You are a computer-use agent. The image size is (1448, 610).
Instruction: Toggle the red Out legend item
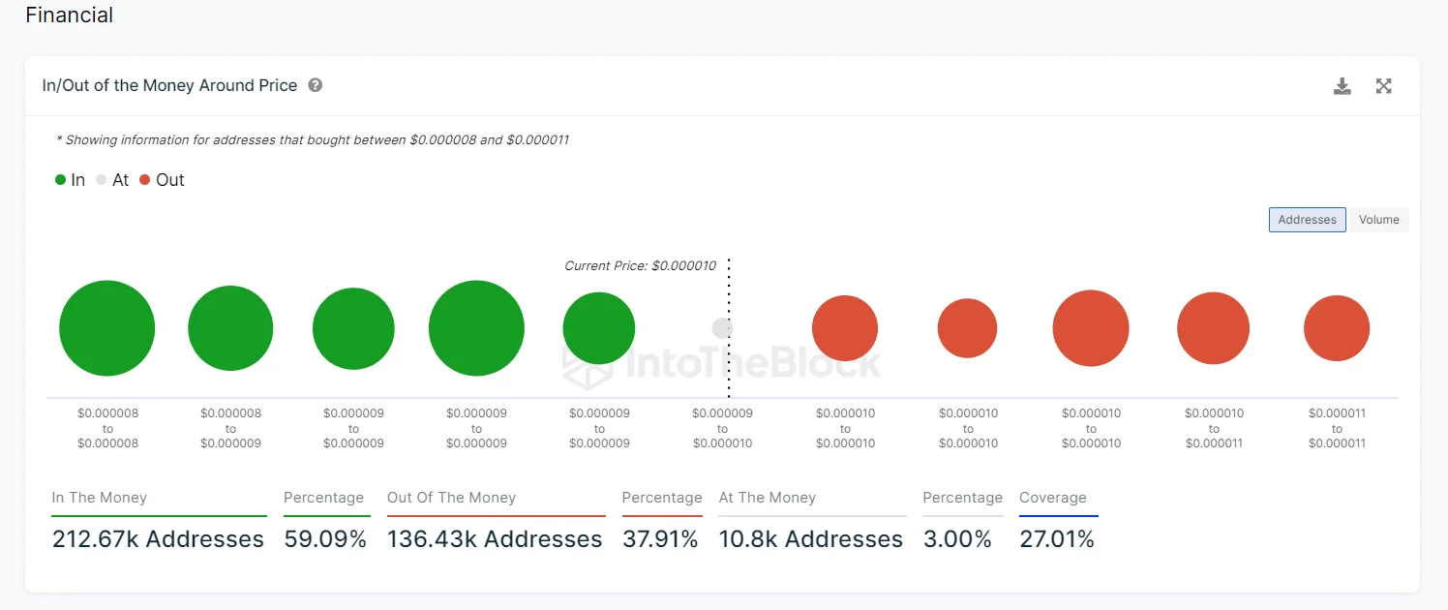click(x=161, y=180)
